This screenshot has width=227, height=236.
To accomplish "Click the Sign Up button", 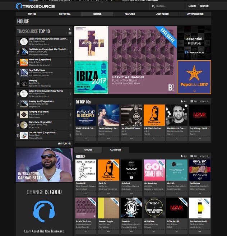I will [x=205, y=6].
